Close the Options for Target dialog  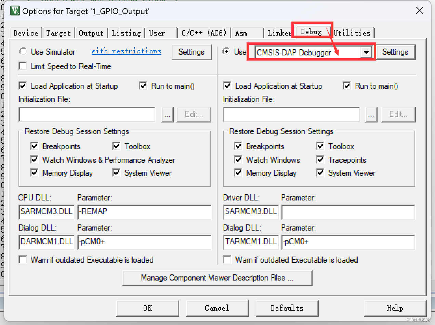[420, 11]
